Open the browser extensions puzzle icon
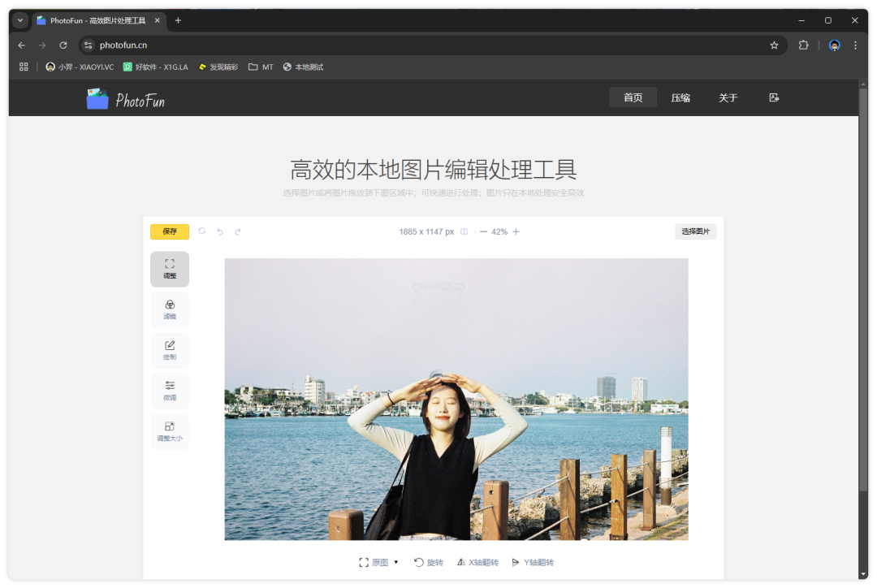The width and height of the screenshot is (877, 588). click(804, 45)
